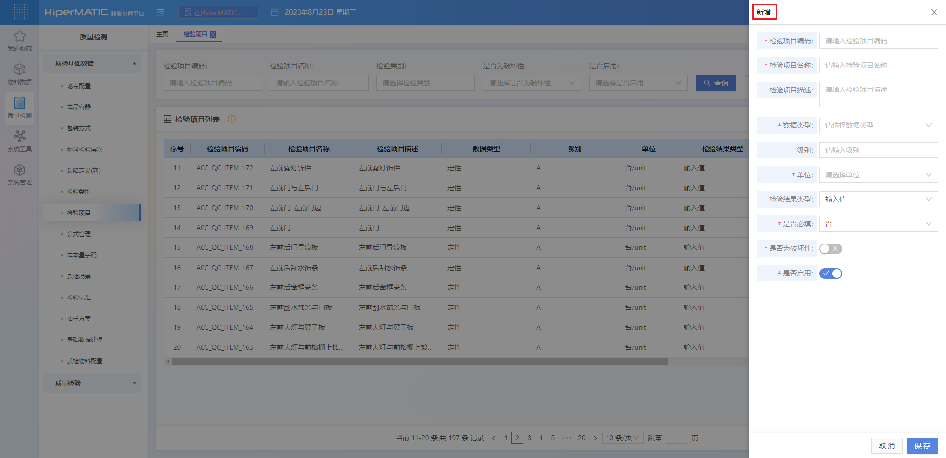946x458 pixels.
Task: Collapse sidebar with menu fold icon
Action: pos(160,12)
